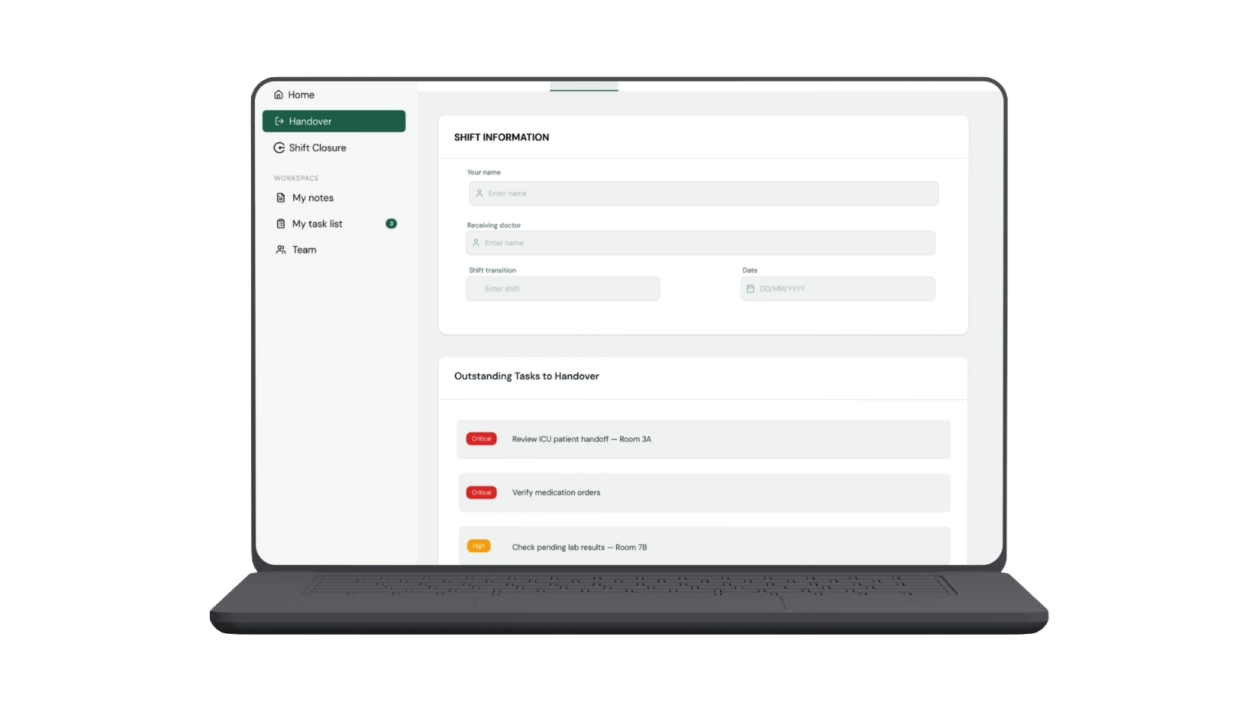This screenshot has height=708, width=1259.
Task: Click the My notes document icon
Action: (x=281, y=198)
